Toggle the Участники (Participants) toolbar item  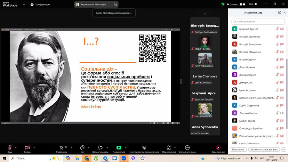click(61, 148)
